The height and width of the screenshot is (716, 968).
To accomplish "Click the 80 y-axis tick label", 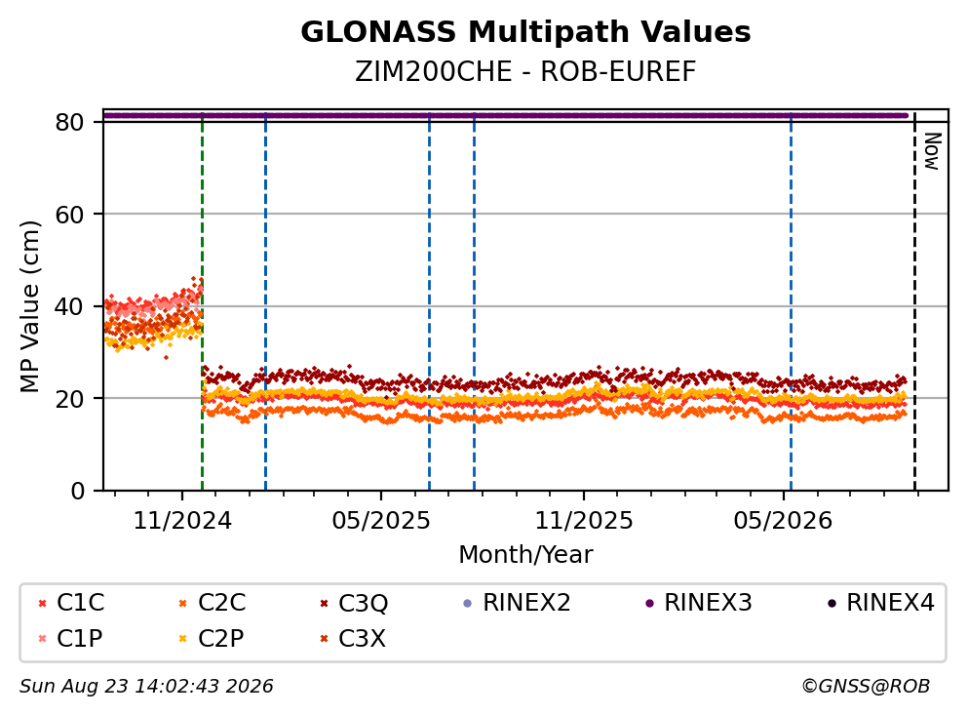I will [x=70, y=122].
